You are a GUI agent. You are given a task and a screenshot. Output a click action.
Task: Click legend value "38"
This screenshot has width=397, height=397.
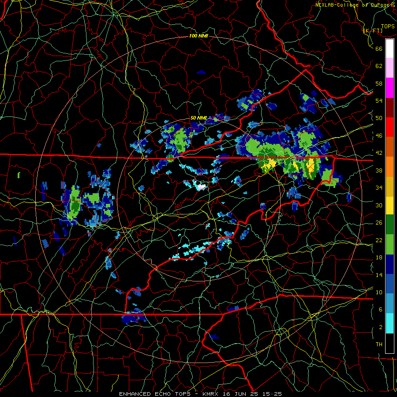coord(379,171)
